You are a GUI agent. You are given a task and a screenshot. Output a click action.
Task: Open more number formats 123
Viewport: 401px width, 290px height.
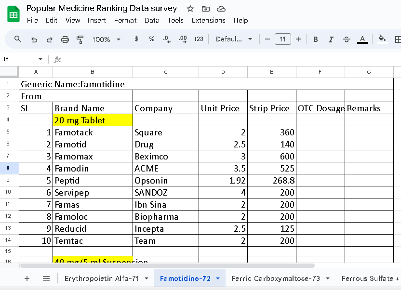pyautogui.click(x=199, y=39)
